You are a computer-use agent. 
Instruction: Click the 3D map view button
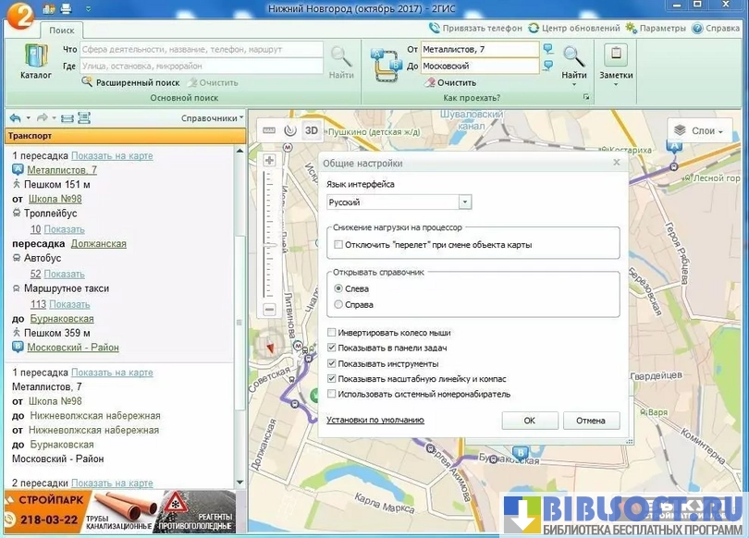pos(312,130)
